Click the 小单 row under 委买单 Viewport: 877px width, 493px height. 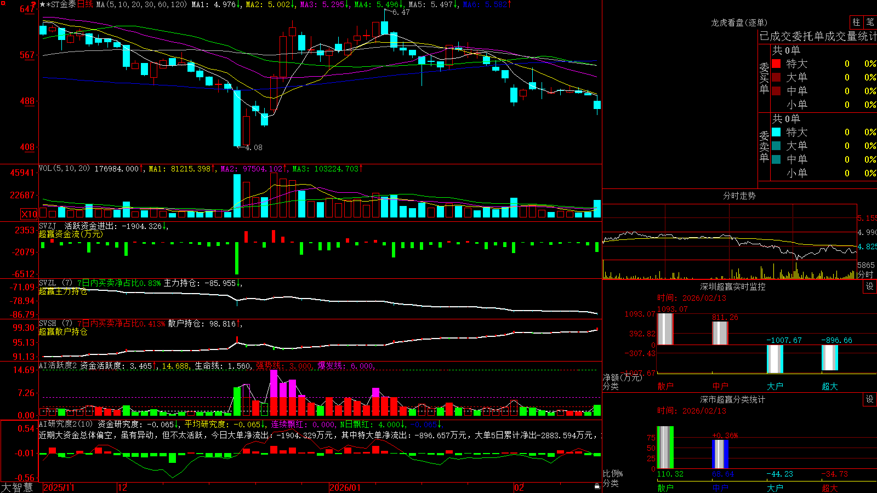coord(823,105)
